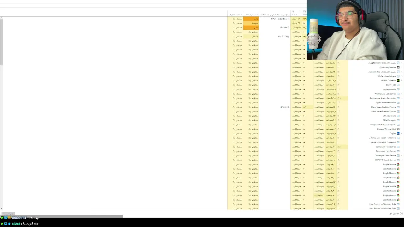Select the GIGABYTE Update Service name
The height and width of the screenshot is (227, 404).
[385, 160]
